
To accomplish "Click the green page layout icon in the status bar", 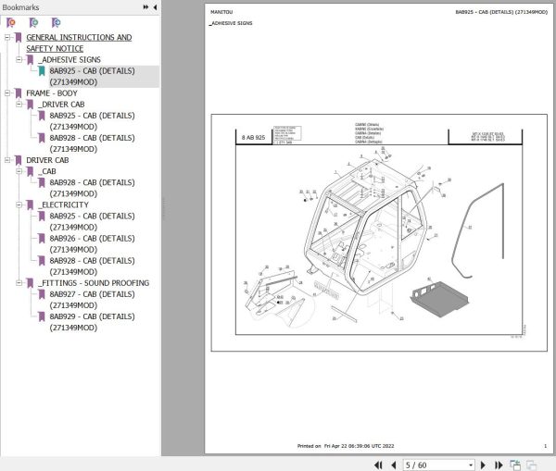I will pyautogui.click(x=515, y=465).
